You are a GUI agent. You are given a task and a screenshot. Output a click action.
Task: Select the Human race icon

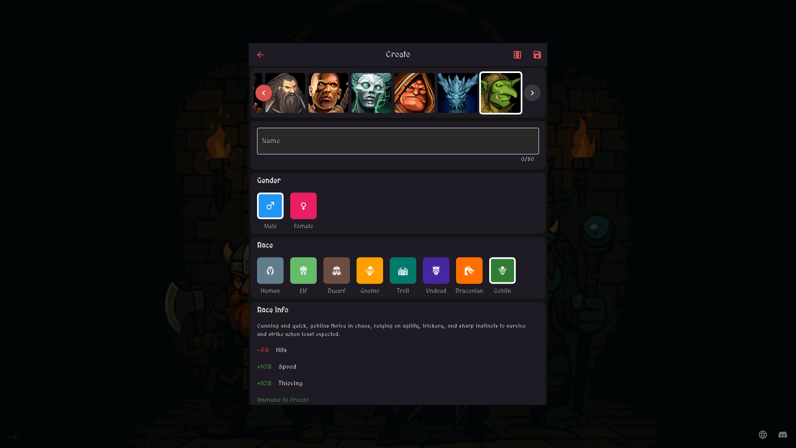click(270, 270)
